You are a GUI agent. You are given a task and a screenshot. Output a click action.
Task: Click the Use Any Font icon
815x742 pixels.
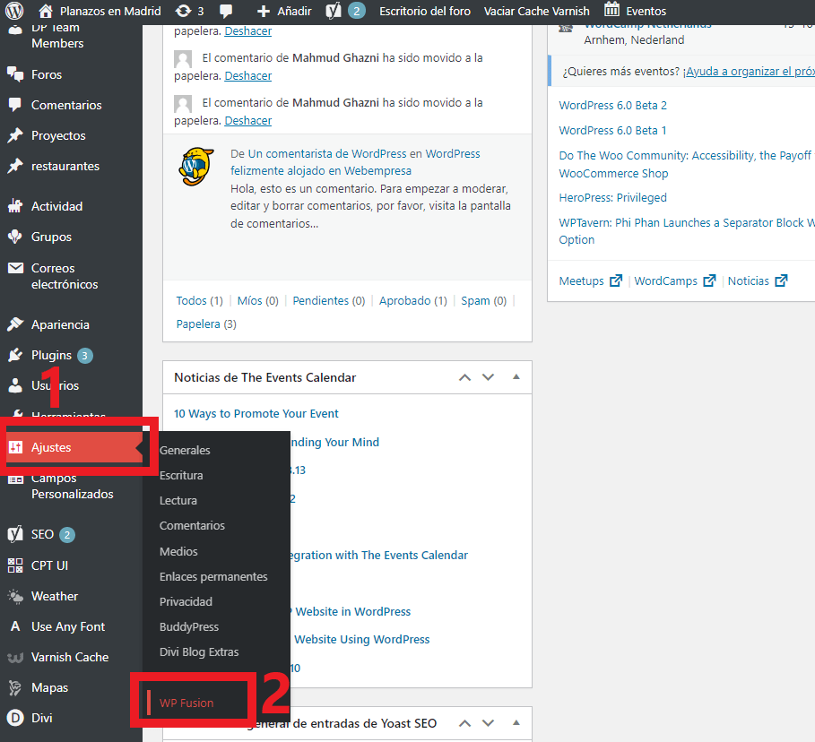click(x=15, y=626)
